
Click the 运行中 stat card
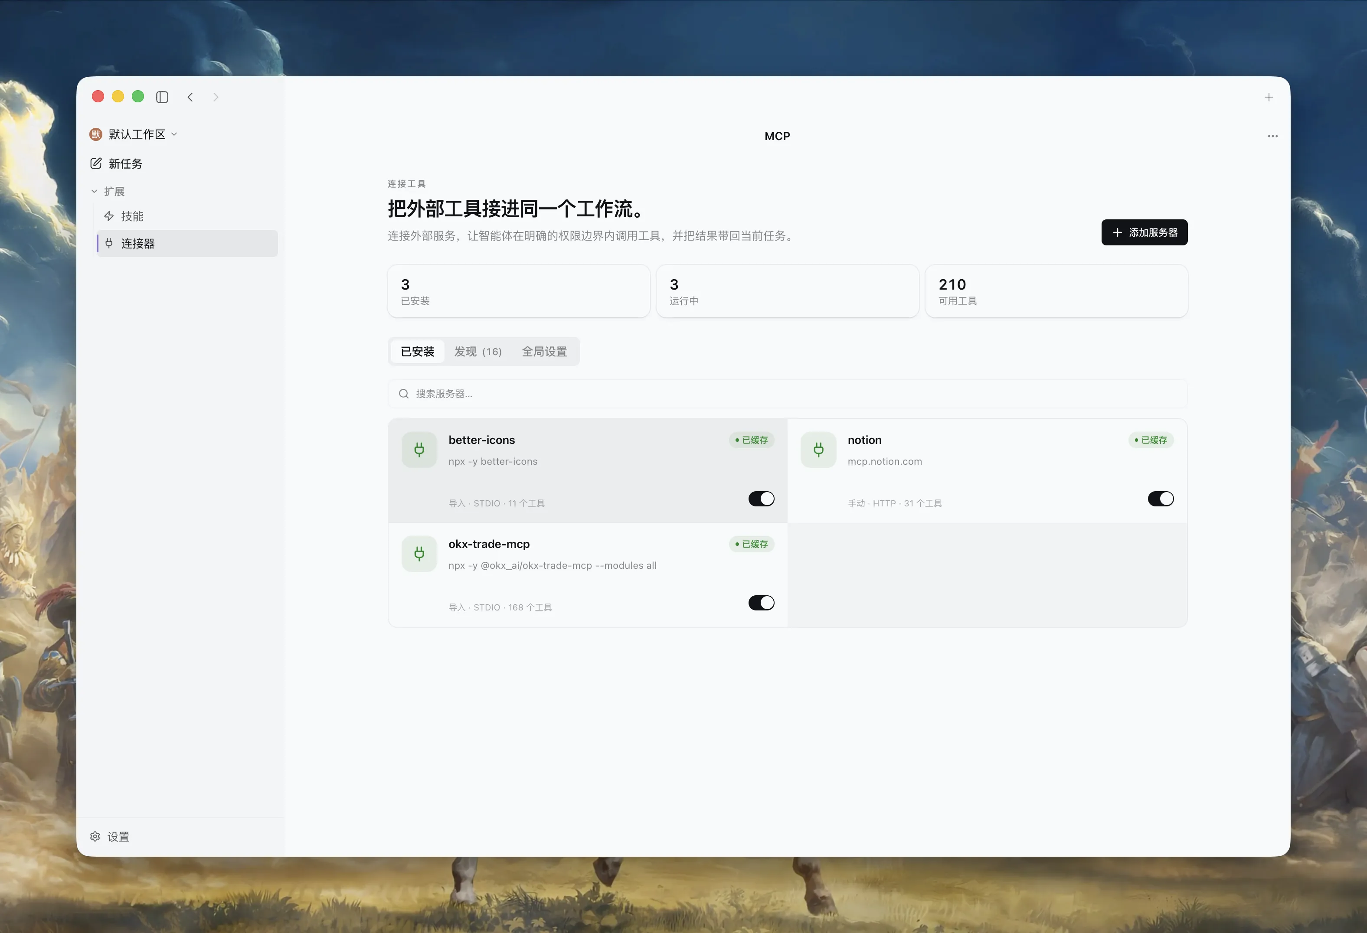tap(787, 291)
